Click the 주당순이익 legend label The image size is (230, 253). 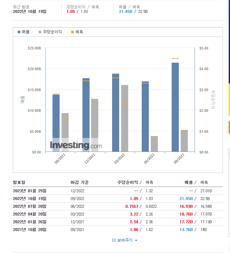coord(53,32)
